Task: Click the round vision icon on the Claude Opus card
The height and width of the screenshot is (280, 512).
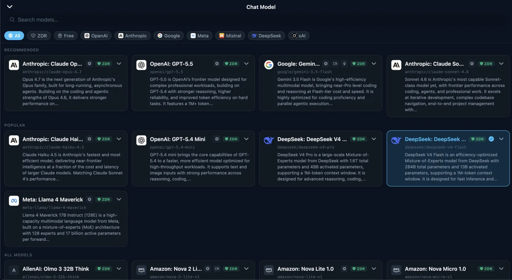Action: [90, 64]
